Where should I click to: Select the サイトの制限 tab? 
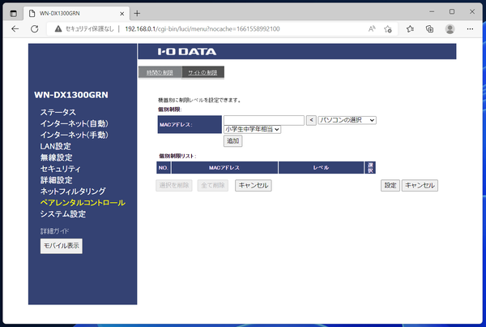202,72
